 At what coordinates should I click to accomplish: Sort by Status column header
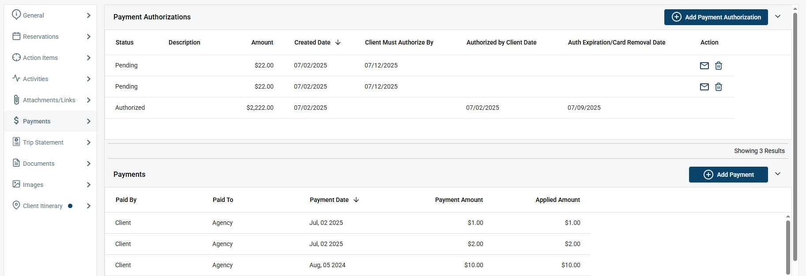click(124, 42)
